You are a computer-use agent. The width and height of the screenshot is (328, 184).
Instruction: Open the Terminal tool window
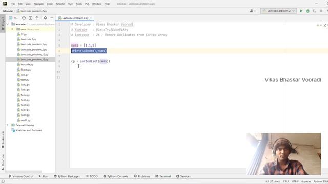tap(163, 176)
